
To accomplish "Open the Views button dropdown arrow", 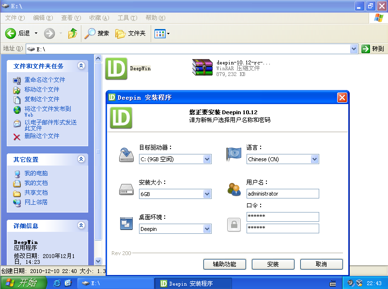I will 168,33.
